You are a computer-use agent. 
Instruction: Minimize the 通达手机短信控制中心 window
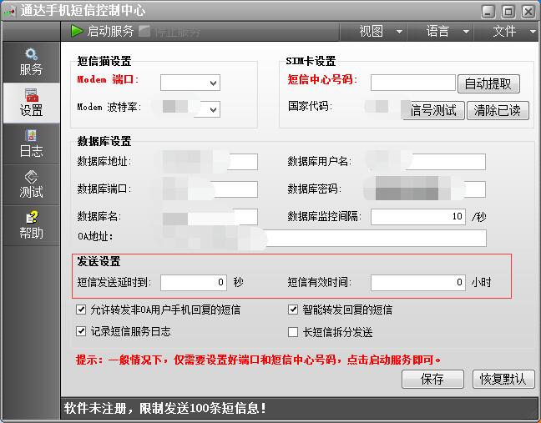[x=488, y=12]
